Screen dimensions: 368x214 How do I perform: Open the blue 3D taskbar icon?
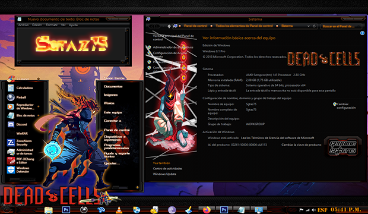pyautogui.click(x=101, y=210)
